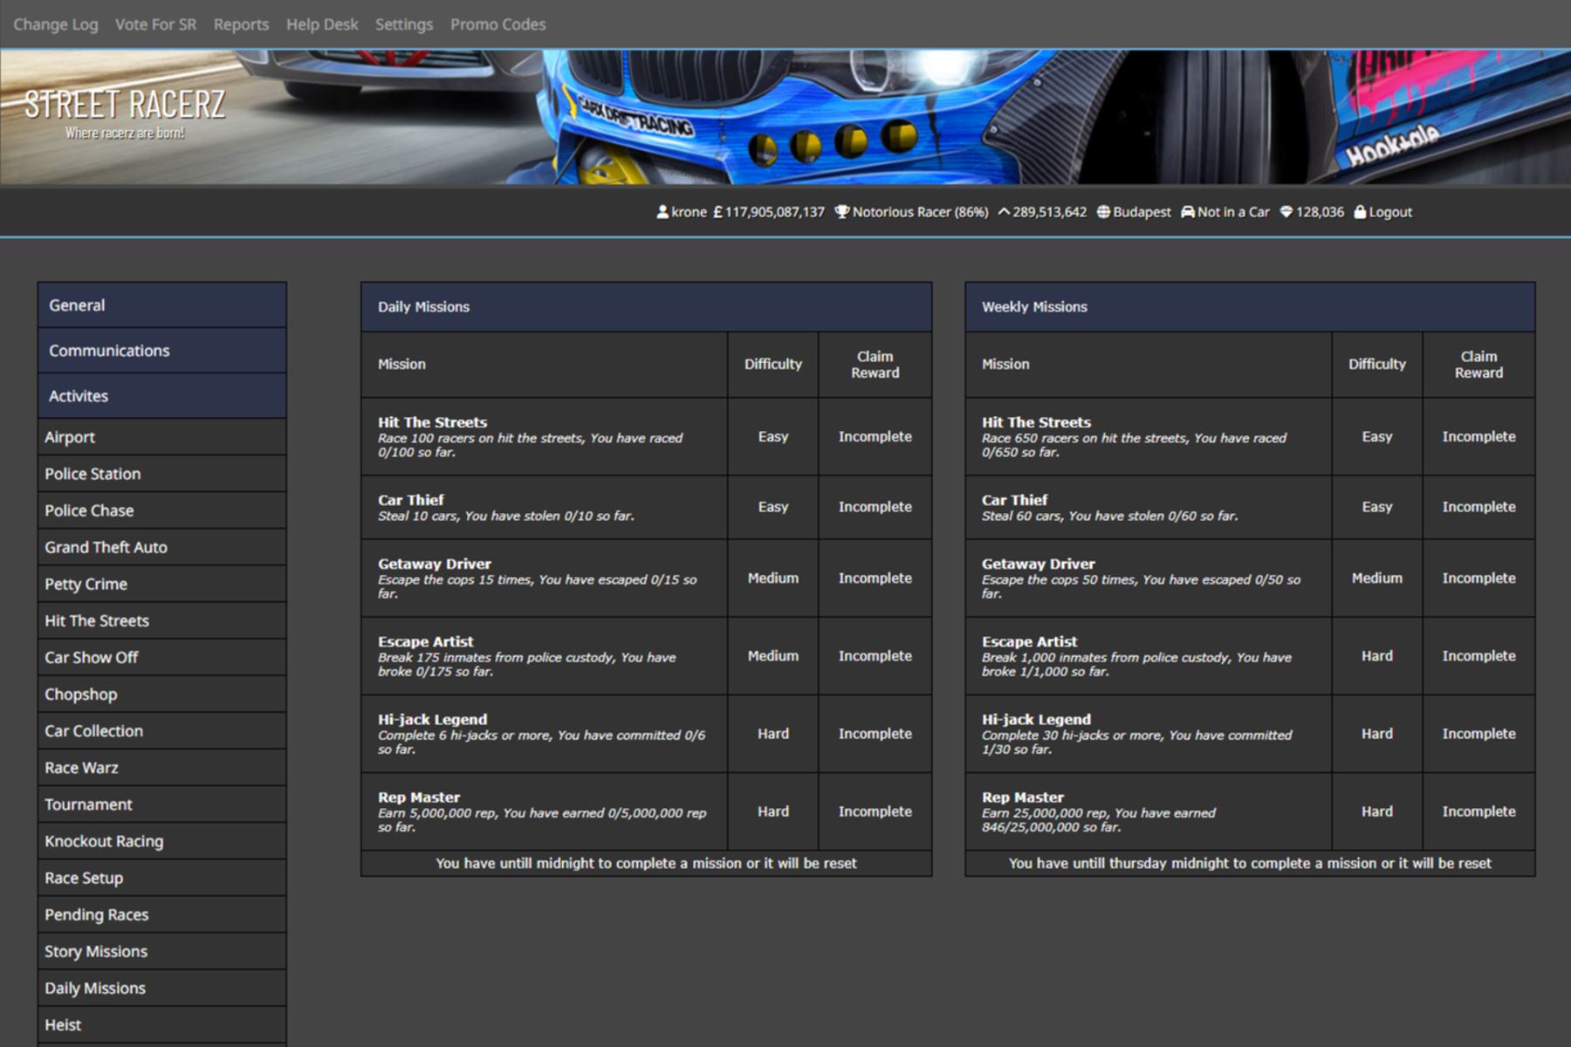The image size is (1571, 1047).
Task: Open Vote For SR in the top menu
Action: [156, 24]
